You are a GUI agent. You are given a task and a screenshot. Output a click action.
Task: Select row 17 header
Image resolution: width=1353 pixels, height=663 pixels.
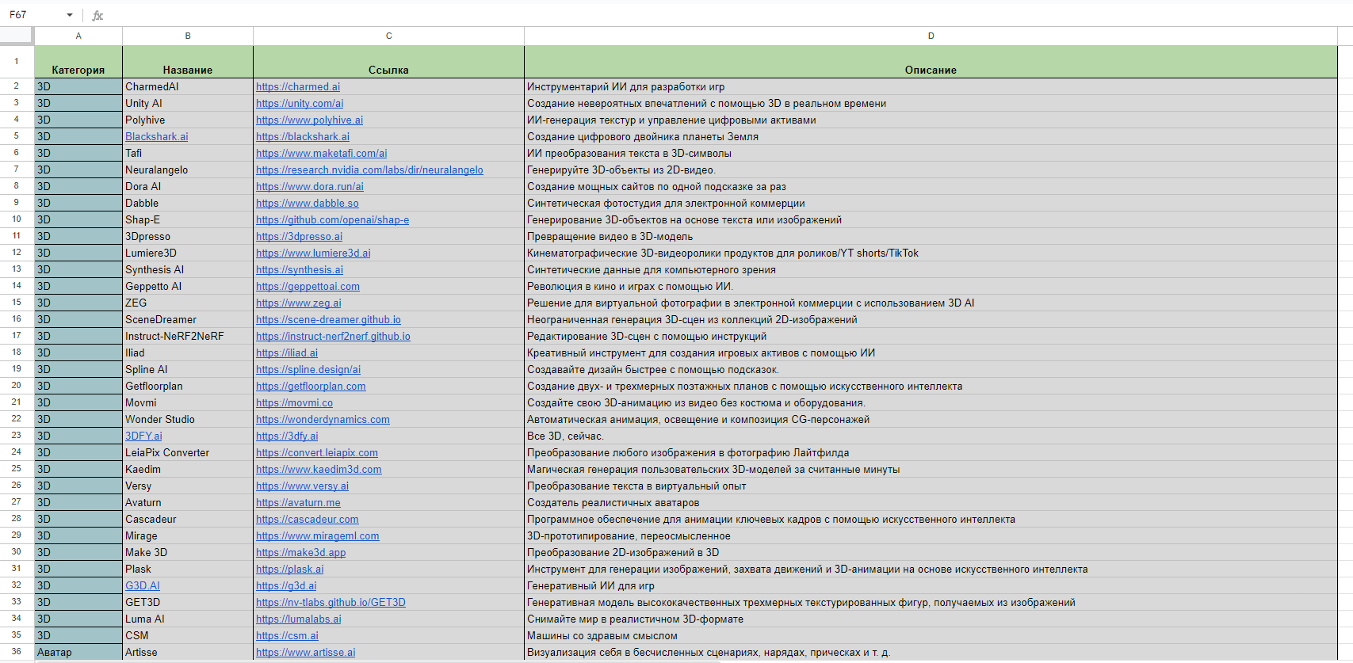click(x=16, y=336)
